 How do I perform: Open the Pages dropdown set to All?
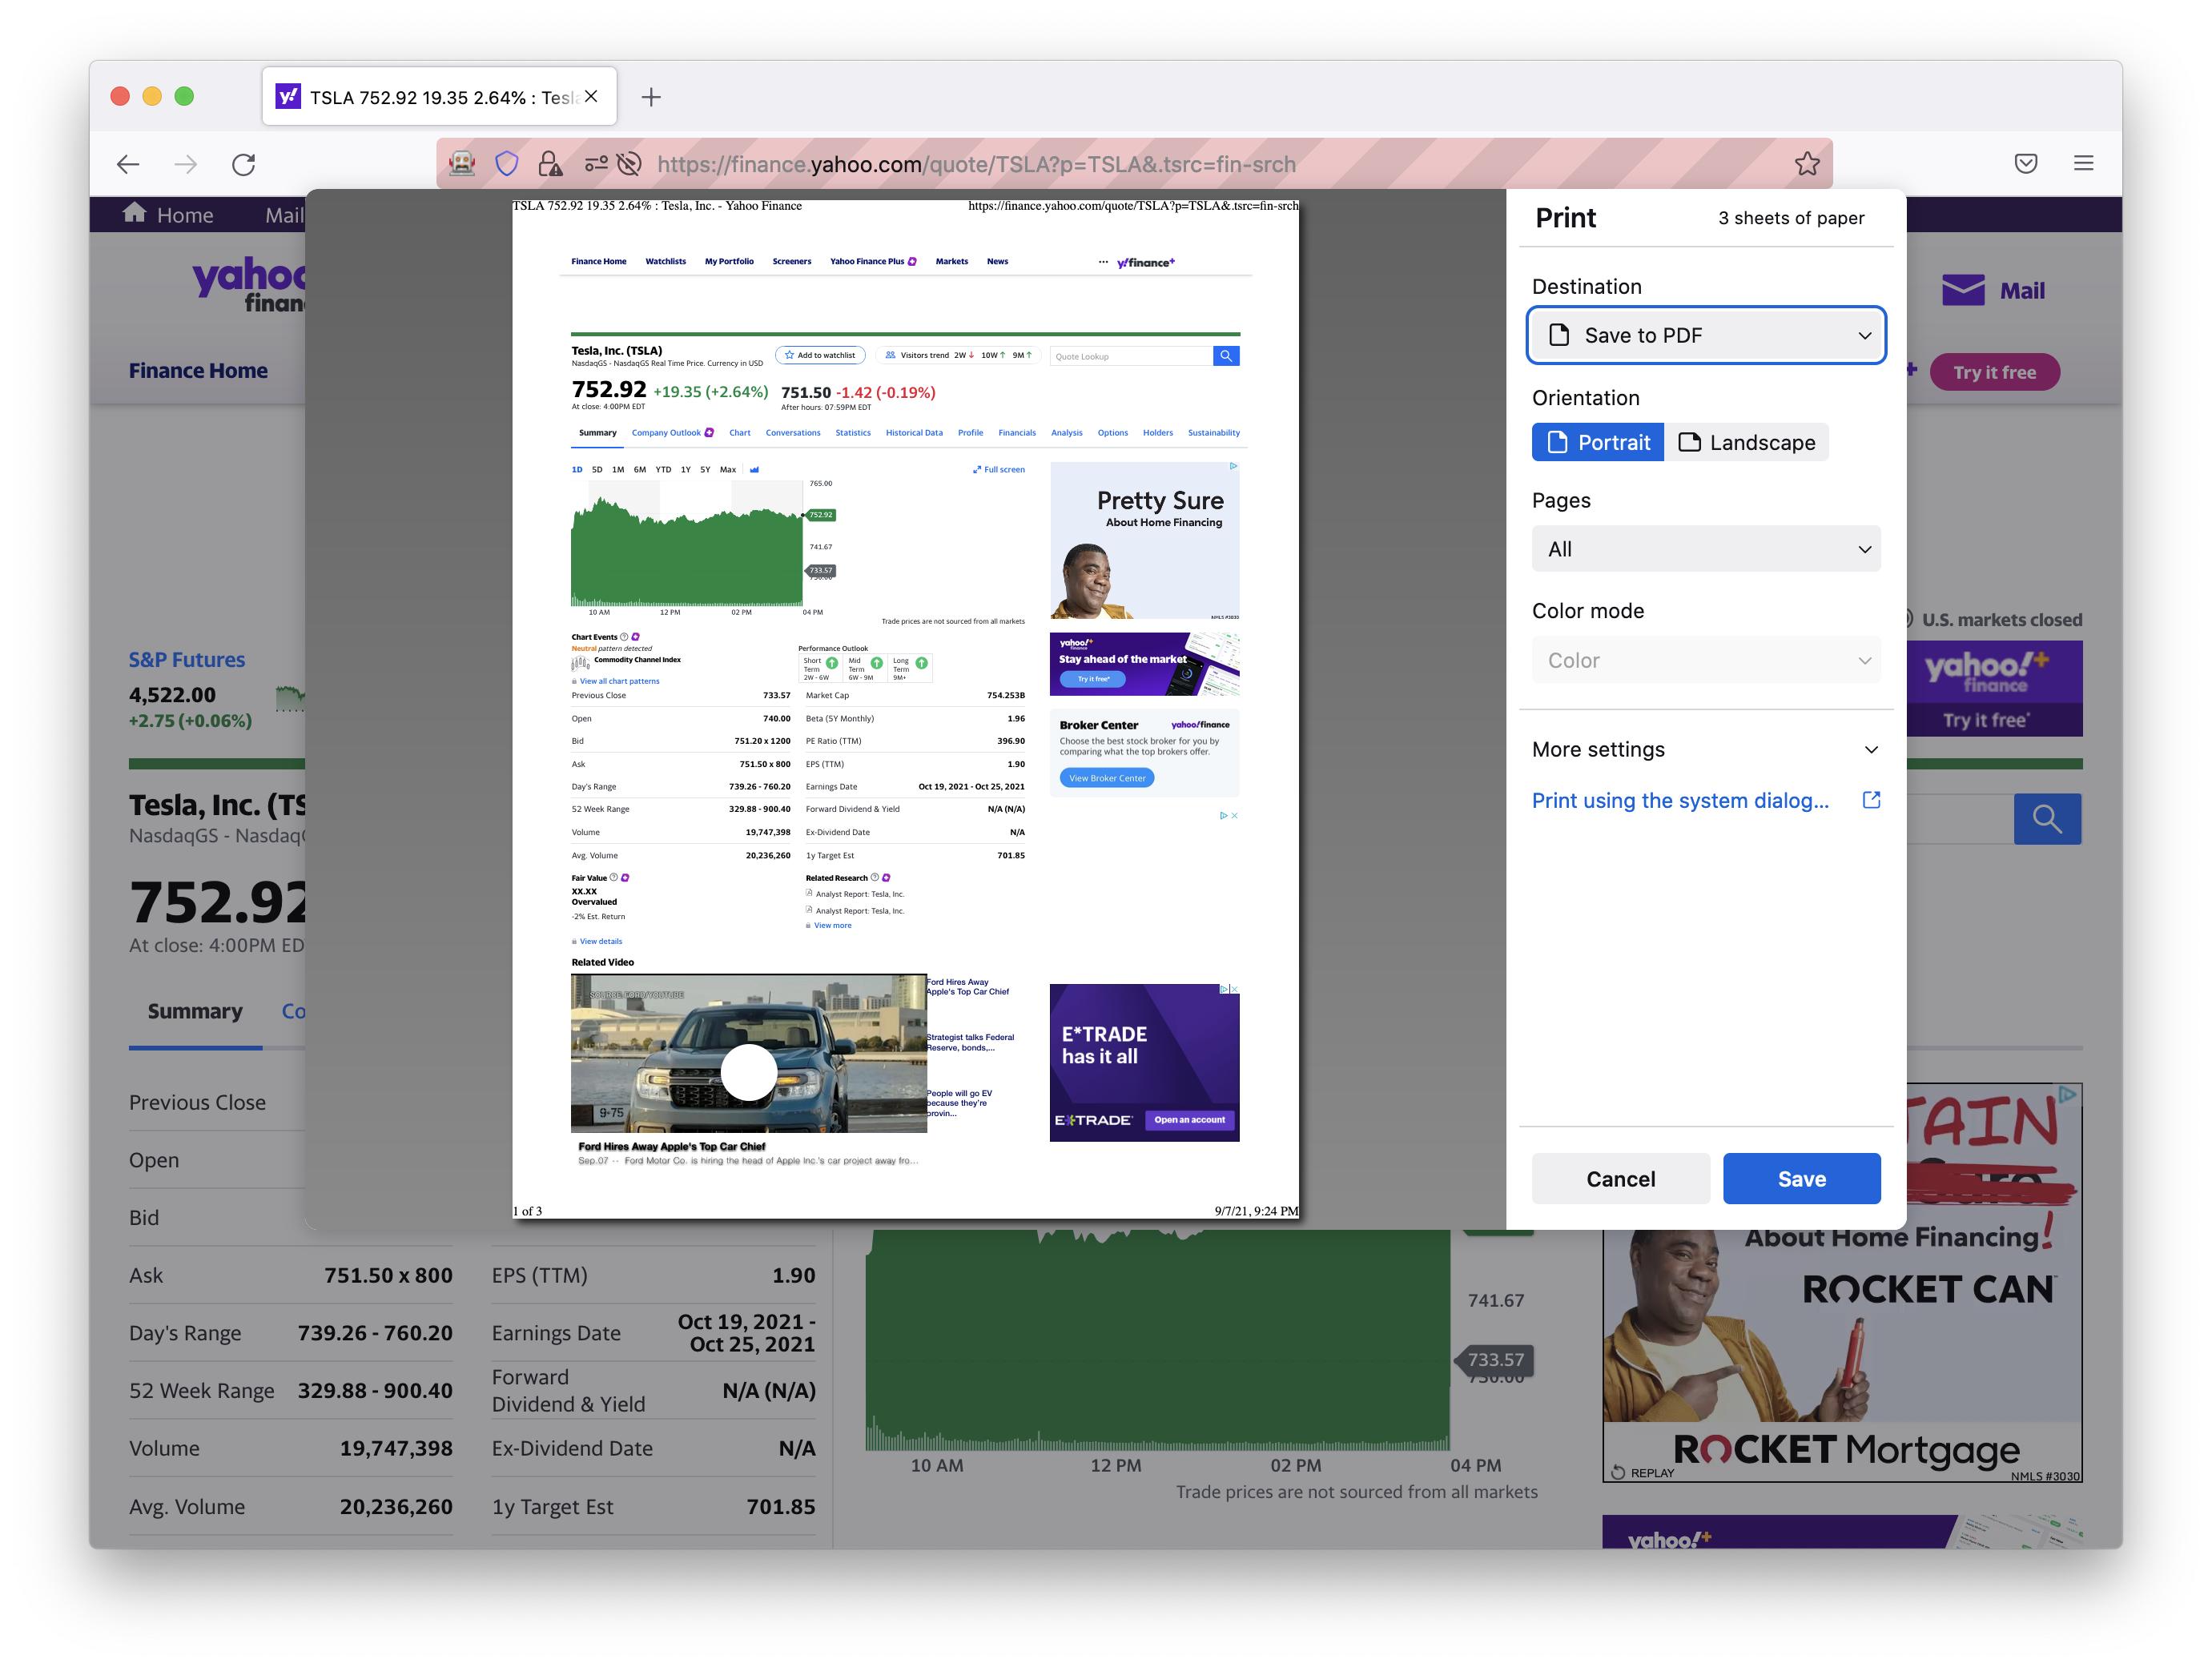pyautogui.click(x=1706, y=549)
